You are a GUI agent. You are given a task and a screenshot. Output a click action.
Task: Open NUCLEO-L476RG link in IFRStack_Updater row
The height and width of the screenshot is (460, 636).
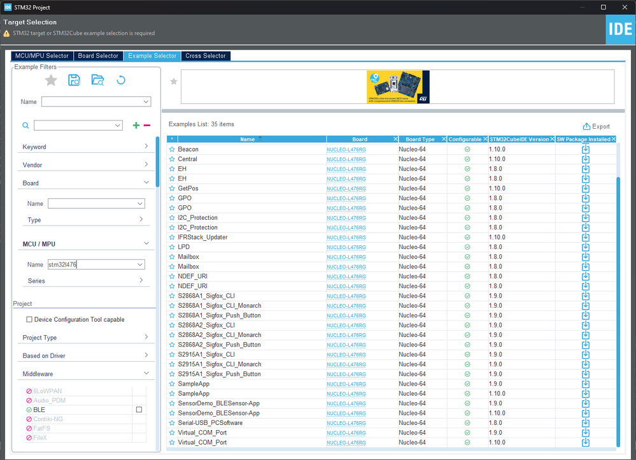[x=346, y=237]
